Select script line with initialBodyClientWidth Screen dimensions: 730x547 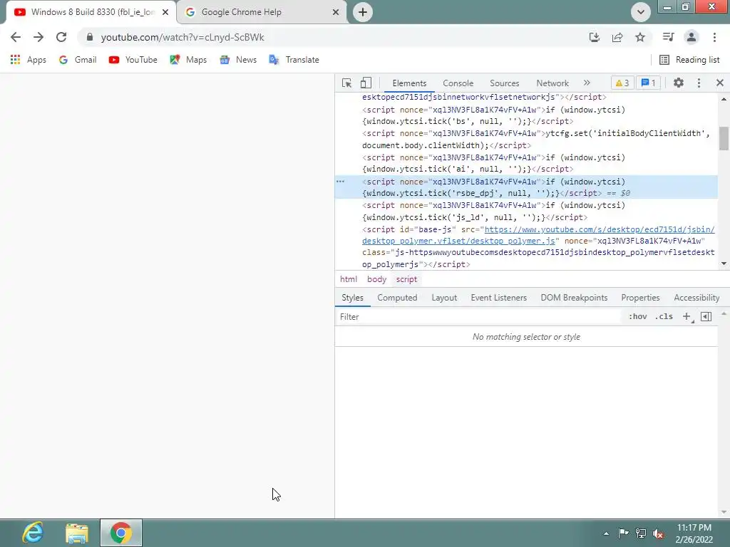(x=526, y=139)
